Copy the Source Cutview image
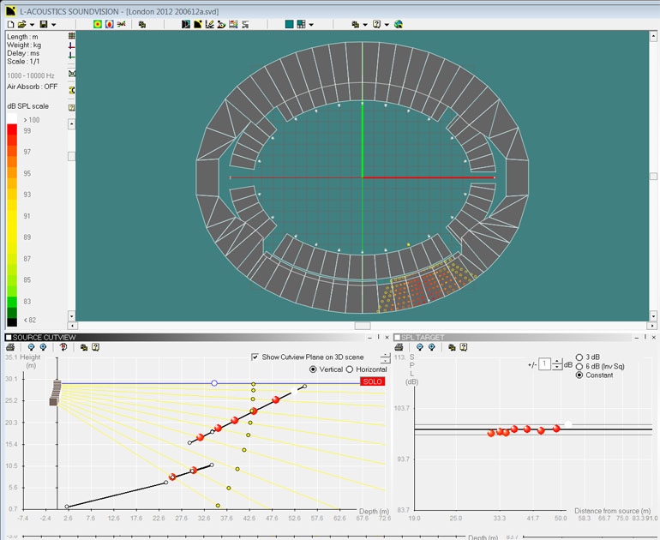The image size is (660, 540). point(84,347)
